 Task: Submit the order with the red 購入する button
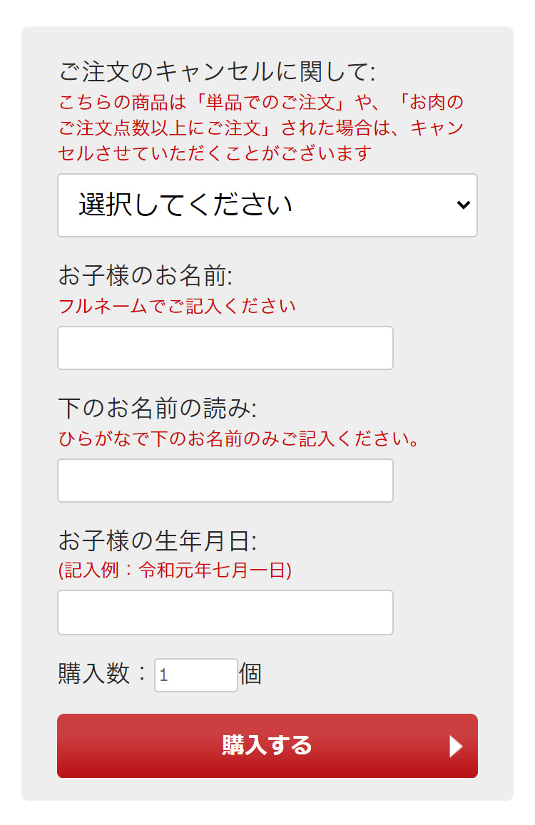coord(267,746)
